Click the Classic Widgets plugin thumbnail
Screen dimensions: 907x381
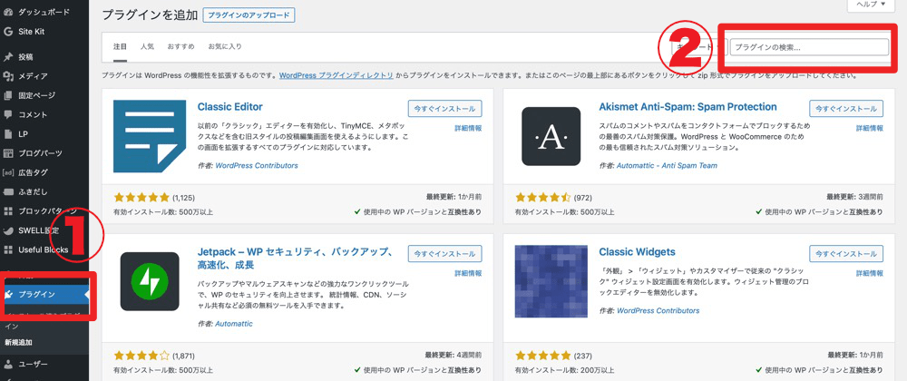(551, 281)
